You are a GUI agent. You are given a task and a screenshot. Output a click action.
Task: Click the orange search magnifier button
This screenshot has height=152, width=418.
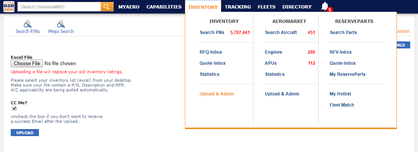[x=107, y=7]
